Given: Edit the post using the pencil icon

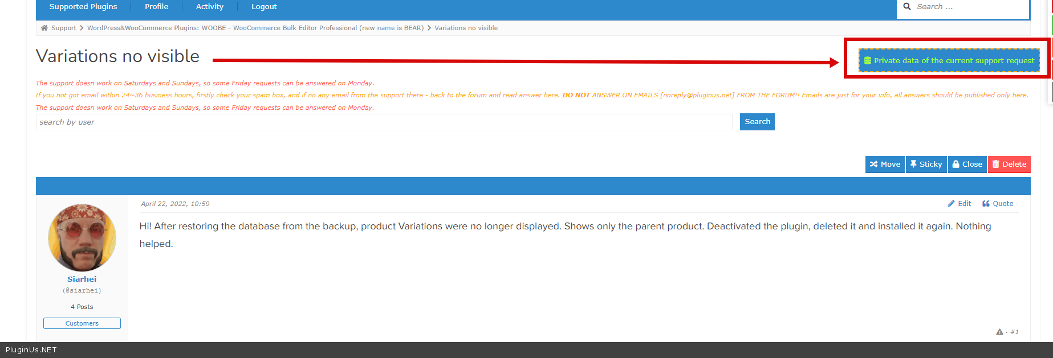Looking at the screenshot, I should [951, 204].
